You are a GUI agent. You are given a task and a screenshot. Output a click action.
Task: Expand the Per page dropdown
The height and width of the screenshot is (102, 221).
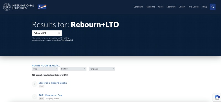[102, 69]
